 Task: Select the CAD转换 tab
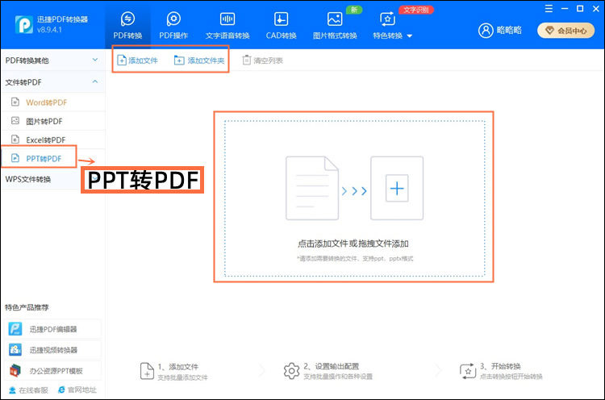point(281,27)
